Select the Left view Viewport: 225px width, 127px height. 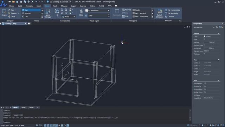tap(31, 17)
